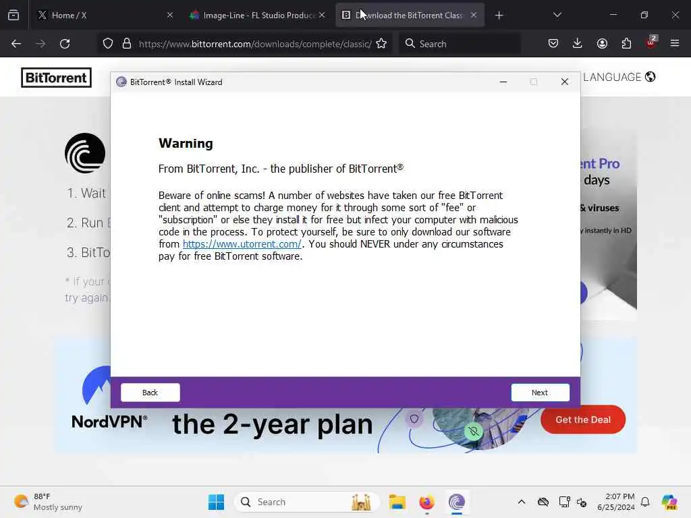Open the Windows Start menu

coord(216,502)
